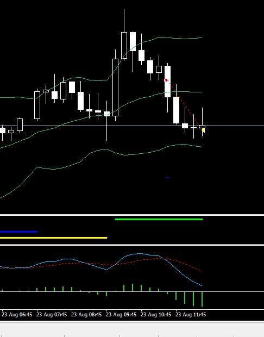The image size is (264, 337).
Task: Select the blue horizontal indicator bar
Action: (x=19, y=232)
